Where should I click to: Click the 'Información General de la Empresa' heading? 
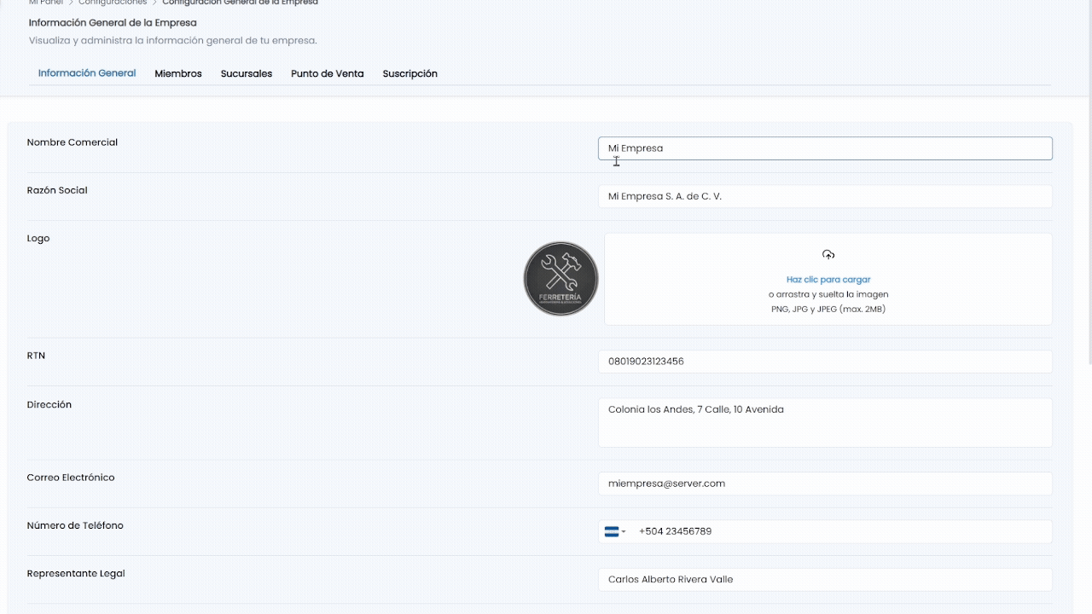tap(113, 23)
